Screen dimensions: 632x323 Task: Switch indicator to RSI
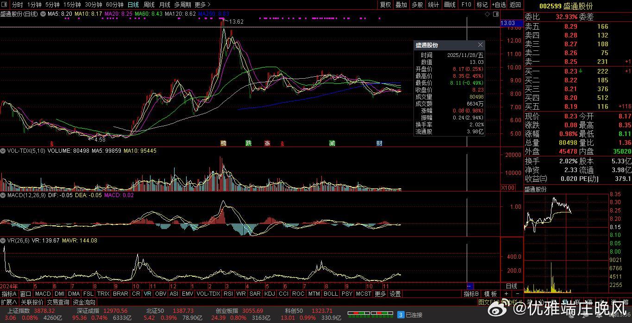pyautogui.click(x=228, y=294)
